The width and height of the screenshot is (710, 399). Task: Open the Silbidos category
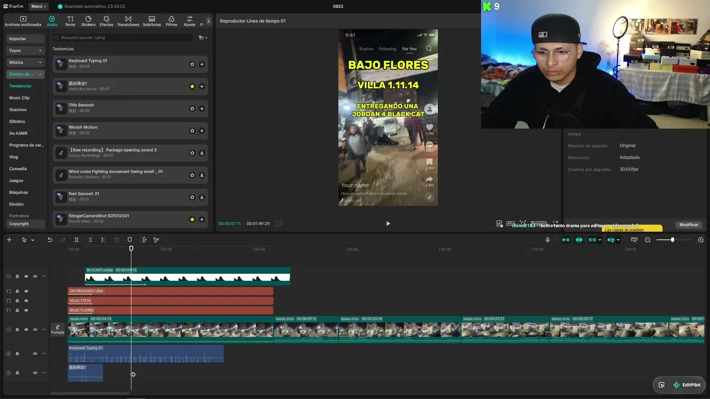(17, 121)
